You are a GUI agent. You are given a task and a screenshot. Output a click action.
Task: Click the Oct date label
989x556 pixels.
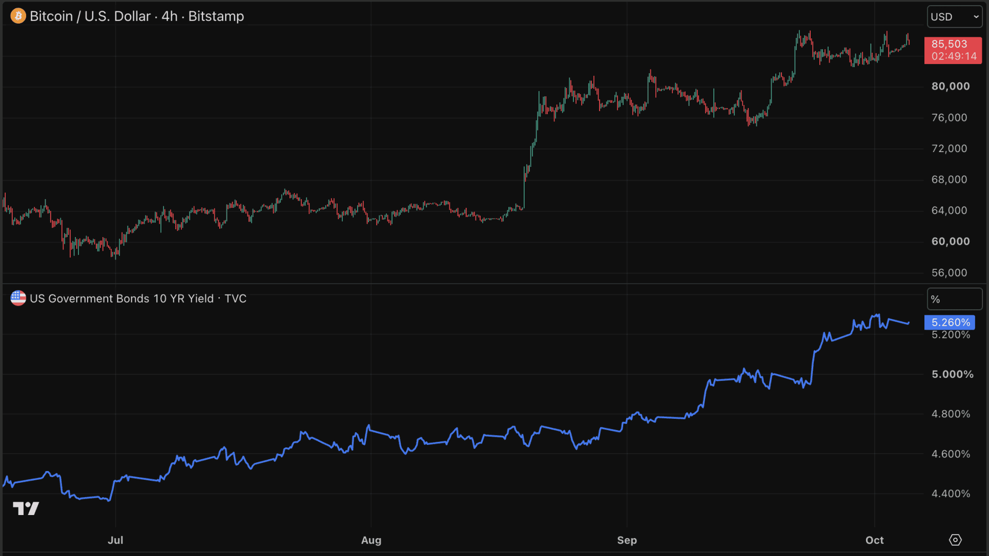874,540
